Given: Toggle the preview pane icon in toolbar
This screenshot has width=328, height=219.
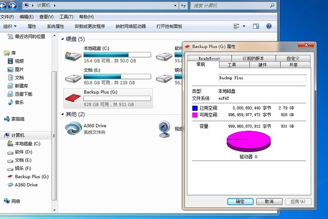Looking at the screenshot, I should (256, 26).
